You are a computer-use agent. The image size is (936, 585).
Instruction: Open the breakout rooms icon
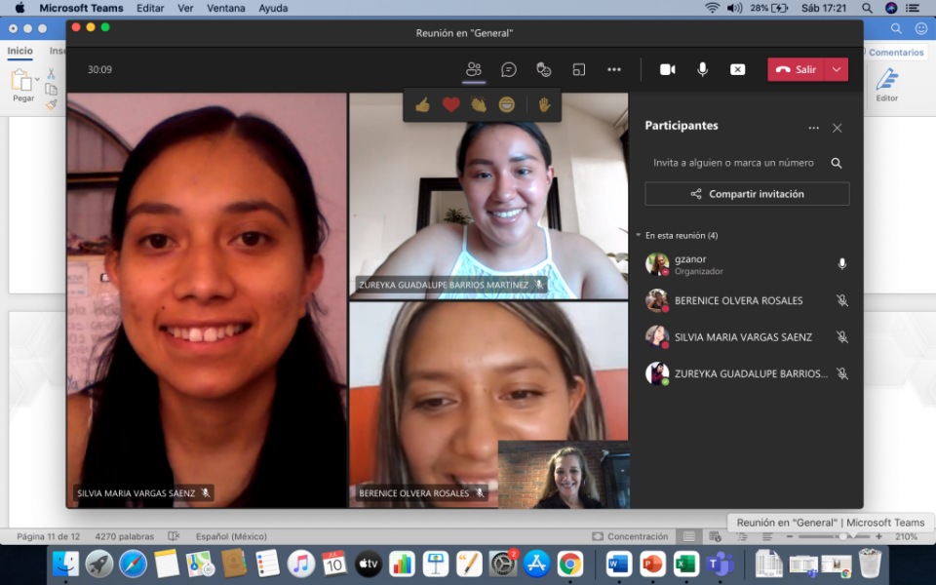tap(579, 69)
